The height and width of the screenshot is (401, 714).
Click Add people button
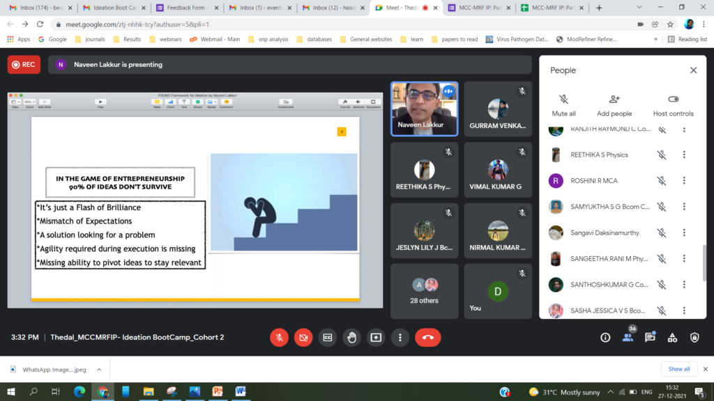(x=614, y=106)
